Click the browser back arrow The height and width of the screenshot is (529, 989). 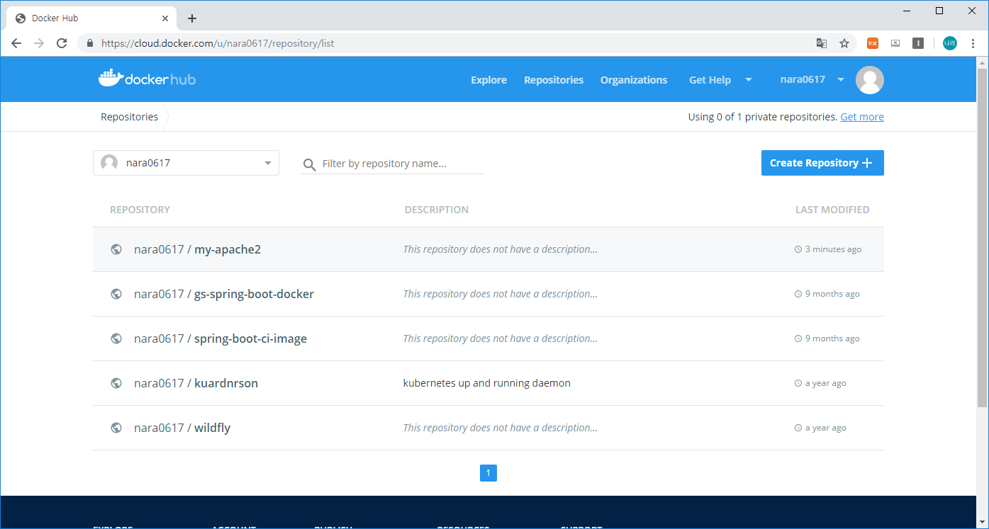coord(16,43)
